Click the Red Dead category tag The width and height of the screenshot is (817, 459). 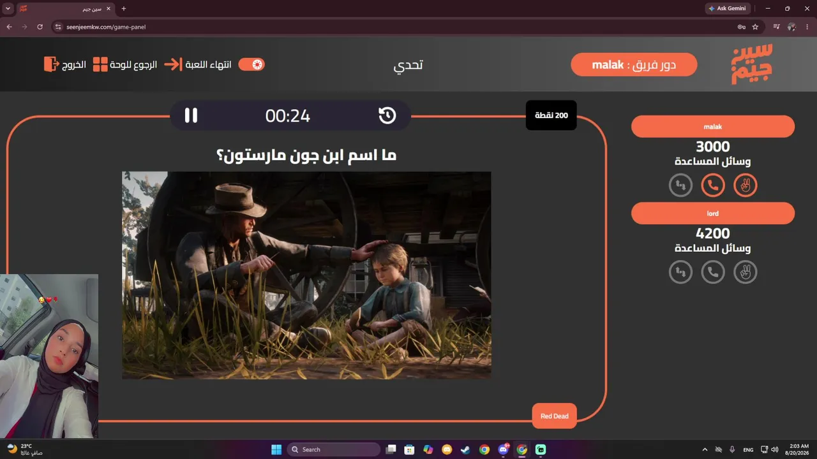(x=554, y=416)
